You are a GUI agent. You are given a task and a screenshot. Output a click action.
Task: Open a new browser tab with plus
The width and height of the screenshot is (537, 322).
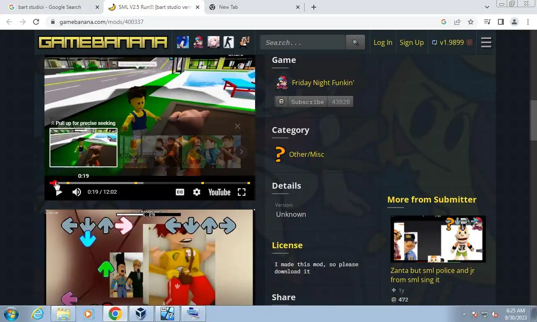pos(314,7)
